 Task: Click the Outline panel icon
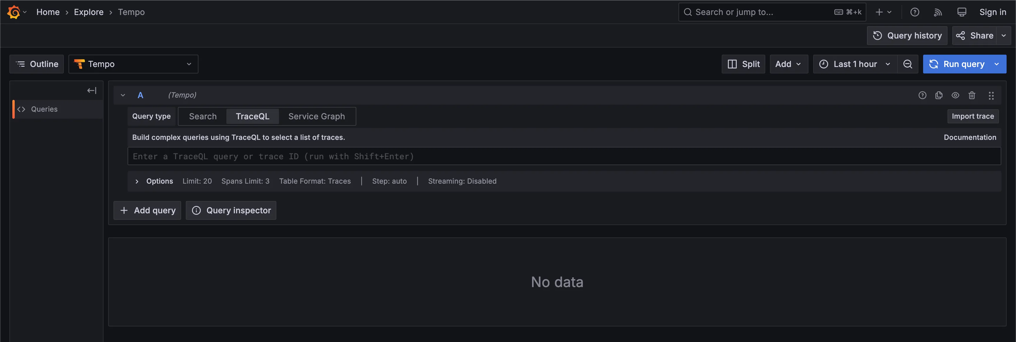(21, 64)
